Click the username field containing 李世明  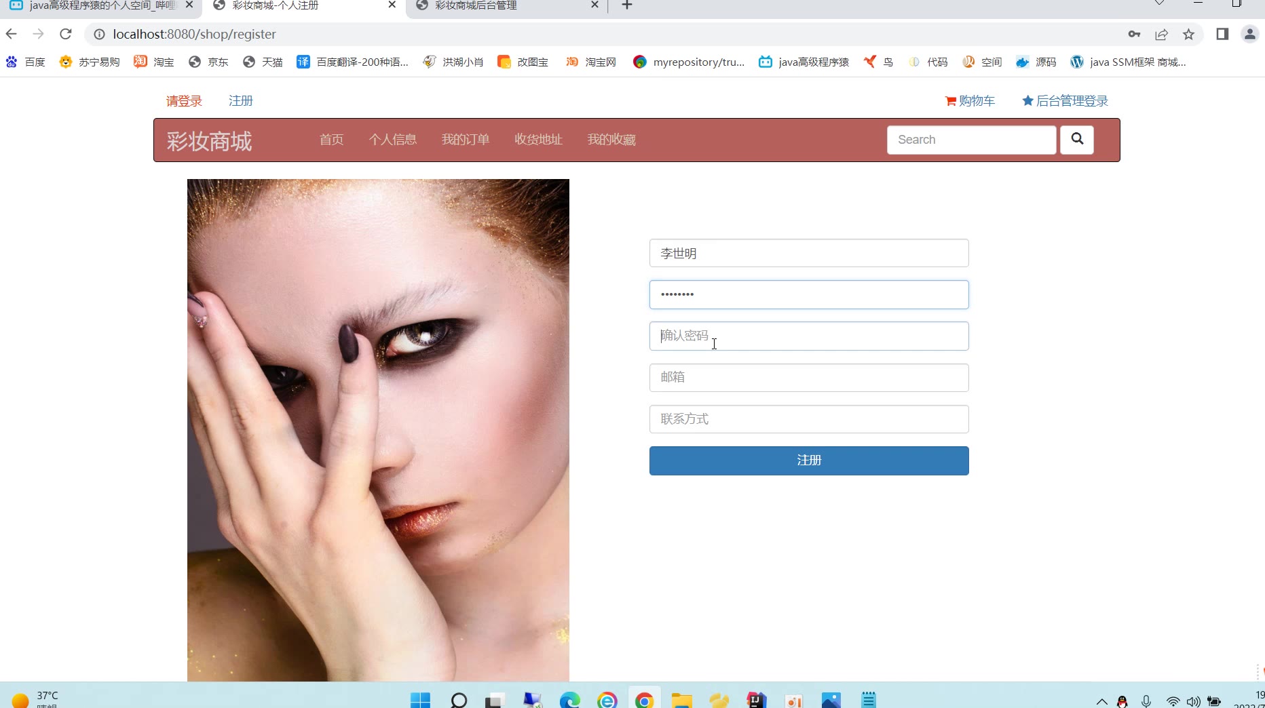(809, 253)
